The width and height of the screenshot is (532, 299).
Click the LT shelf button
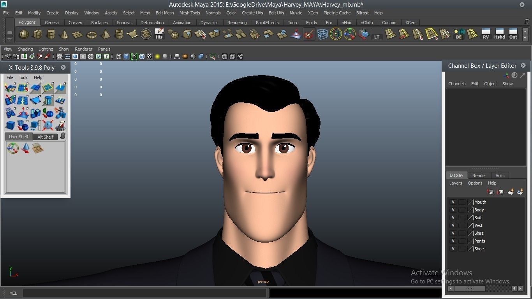(377, 34)
